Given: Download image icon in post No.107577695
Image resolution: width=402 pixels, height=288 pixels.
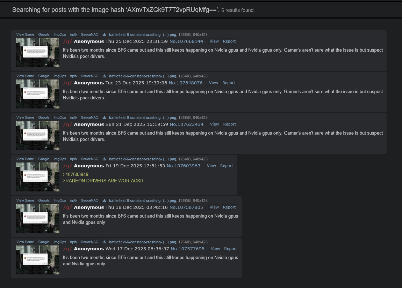Looking at the screenshot, I should 105,242.
